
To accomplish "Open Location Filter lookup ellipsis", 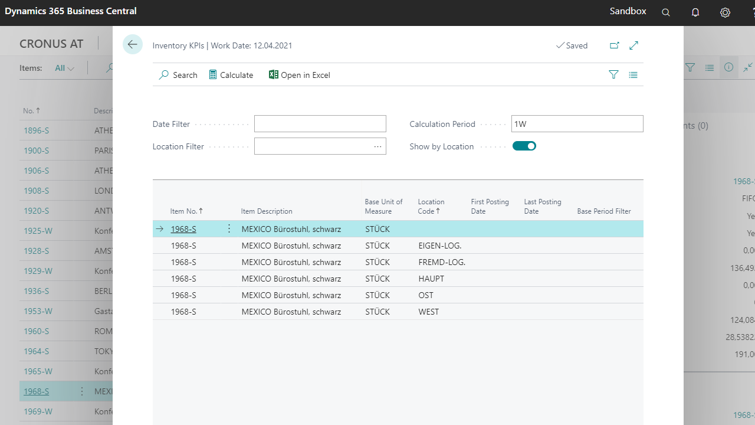I will point(377,146).
